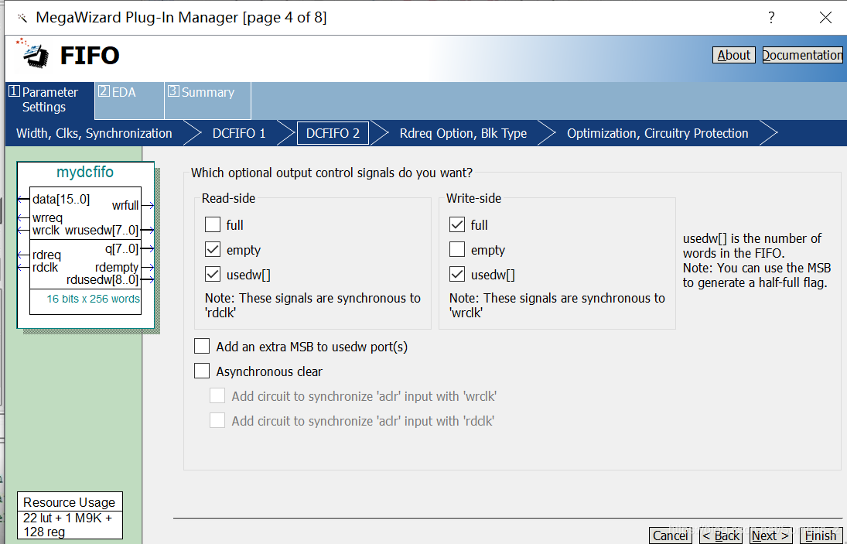Screen dimensions: 847x544
Task: Open the help question mark button
Action: [771, 18]
